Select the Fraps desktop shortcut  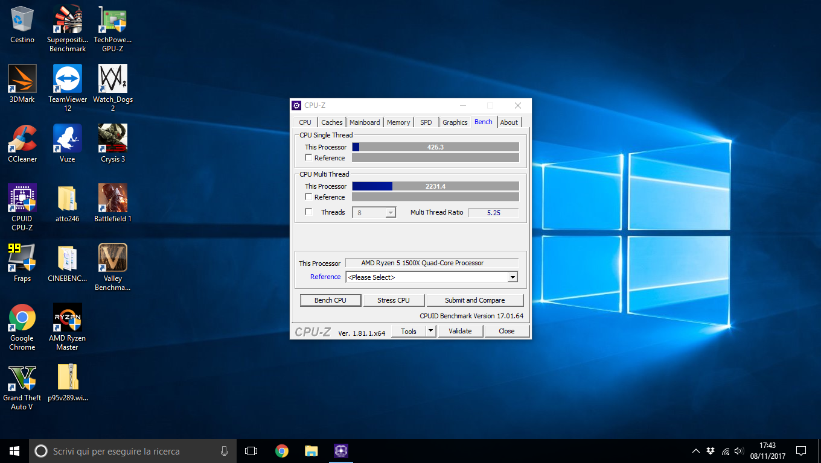tap(22, 263)
